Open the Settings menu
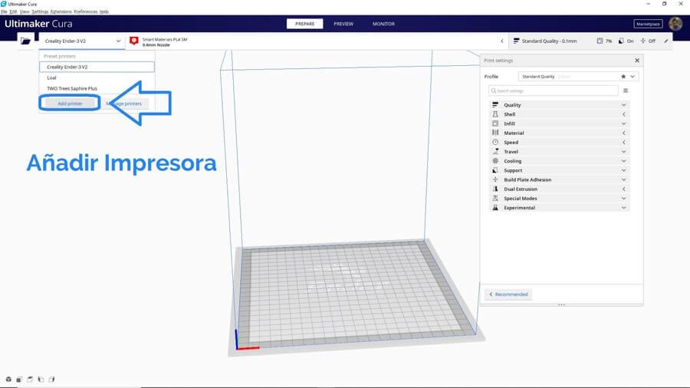Viewport: 690px width, 388px height. (x=40, y=12)
